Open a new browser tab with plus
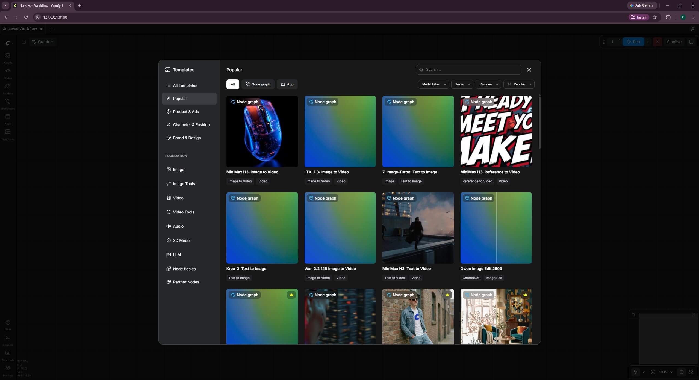Image resolution: width=699 pixels, height=380 pixels. (x=79, y=5)
